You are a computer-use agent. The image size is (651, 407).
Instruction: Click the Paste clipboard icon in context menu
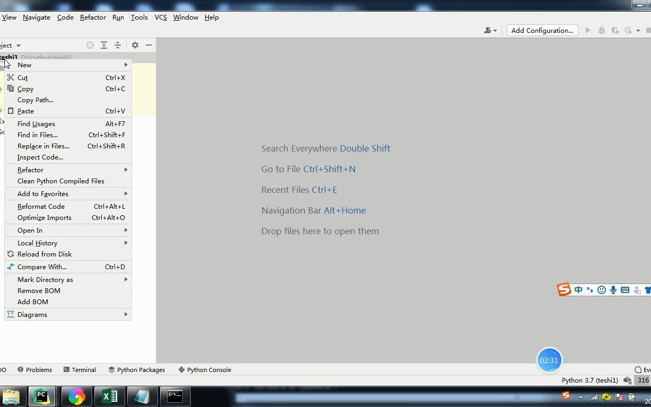[x=11, y=111]
